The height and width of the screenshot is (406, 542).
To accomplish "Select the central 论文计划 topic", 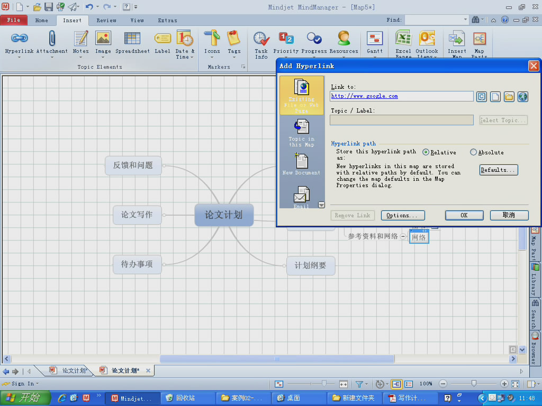I will tap(224, 215).
